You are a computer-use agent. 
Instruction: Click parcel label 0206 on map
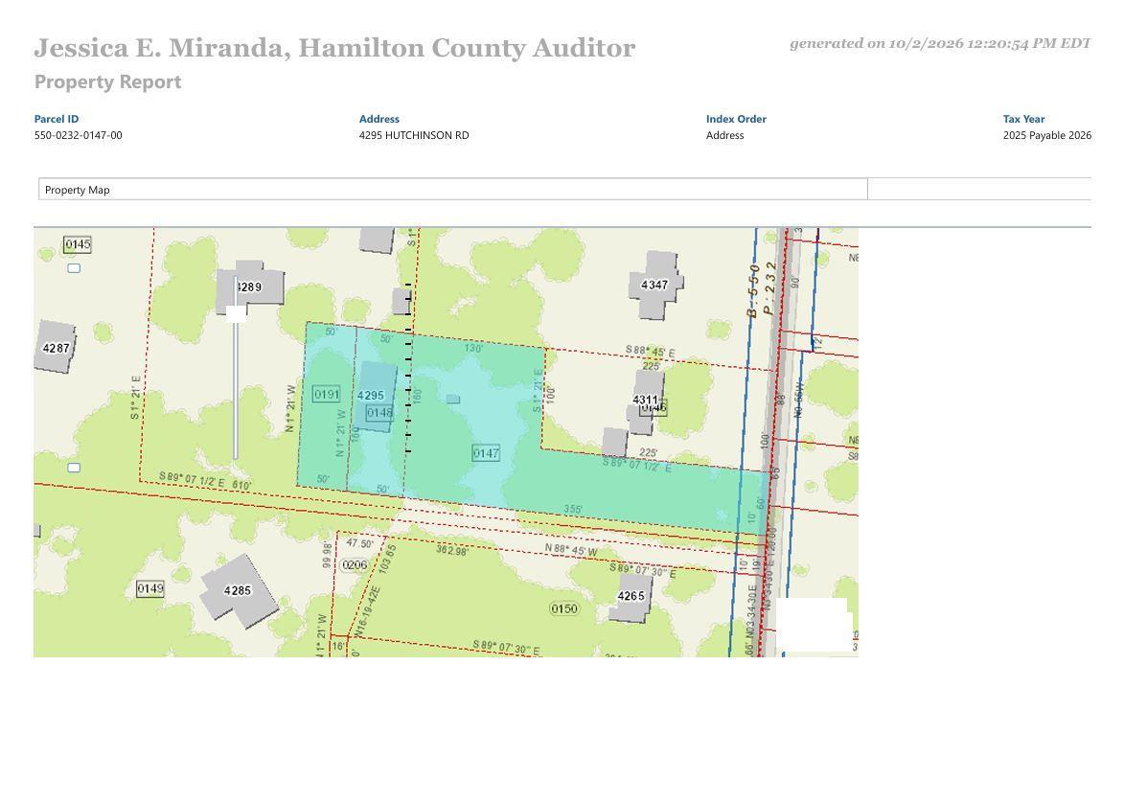pyautogui.click(x=355, y=564)
